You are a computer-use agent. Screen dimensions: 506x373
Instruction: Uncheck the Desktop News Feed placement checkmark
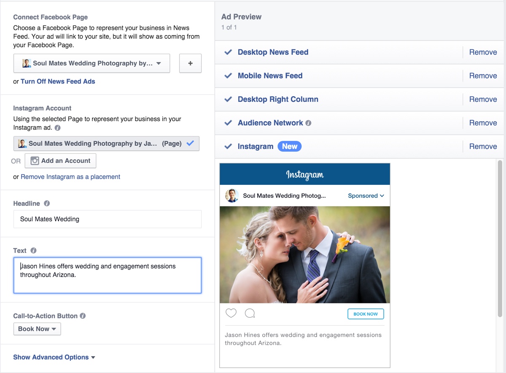tap(228, 52)
